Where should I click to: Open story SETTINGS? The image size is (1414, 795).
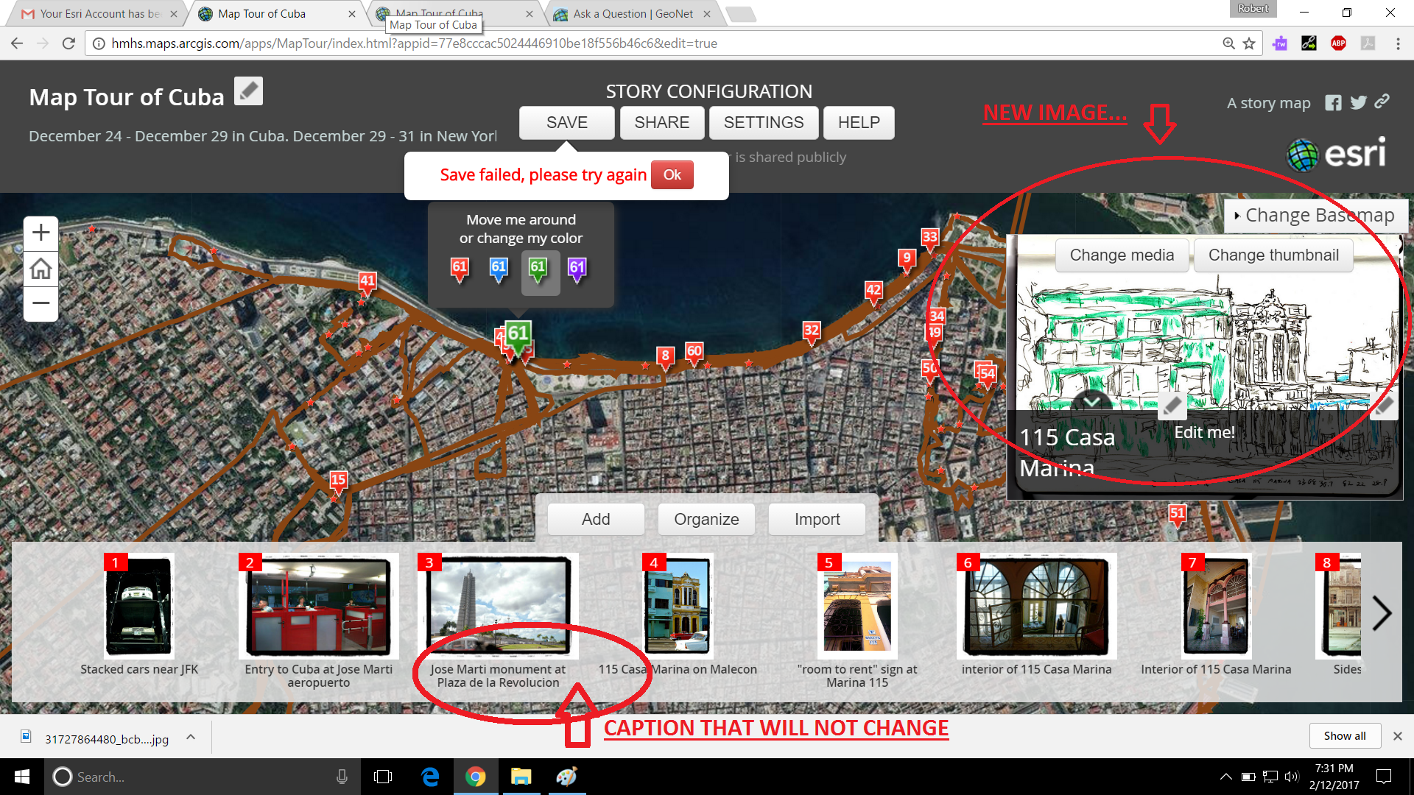[764, 123]
